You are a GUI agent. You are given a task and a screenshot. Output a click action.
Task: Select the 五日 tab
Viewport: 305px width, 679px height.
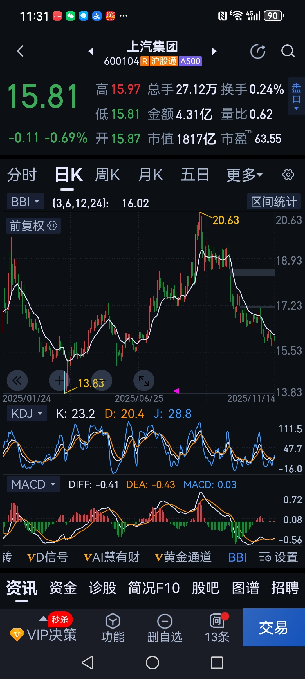(195, 175)
